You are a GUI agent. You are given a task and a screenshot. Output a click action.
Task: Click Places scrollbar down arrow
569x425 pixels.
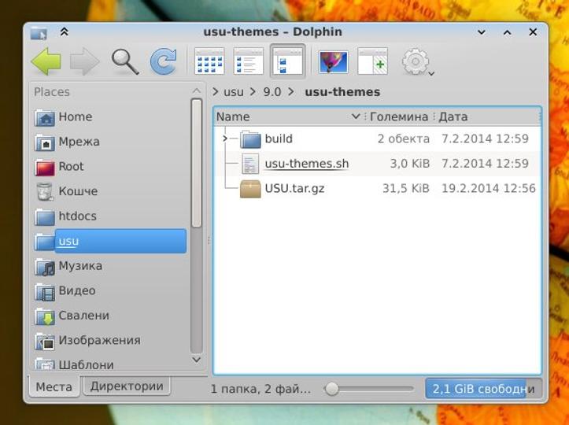point(196,360)
